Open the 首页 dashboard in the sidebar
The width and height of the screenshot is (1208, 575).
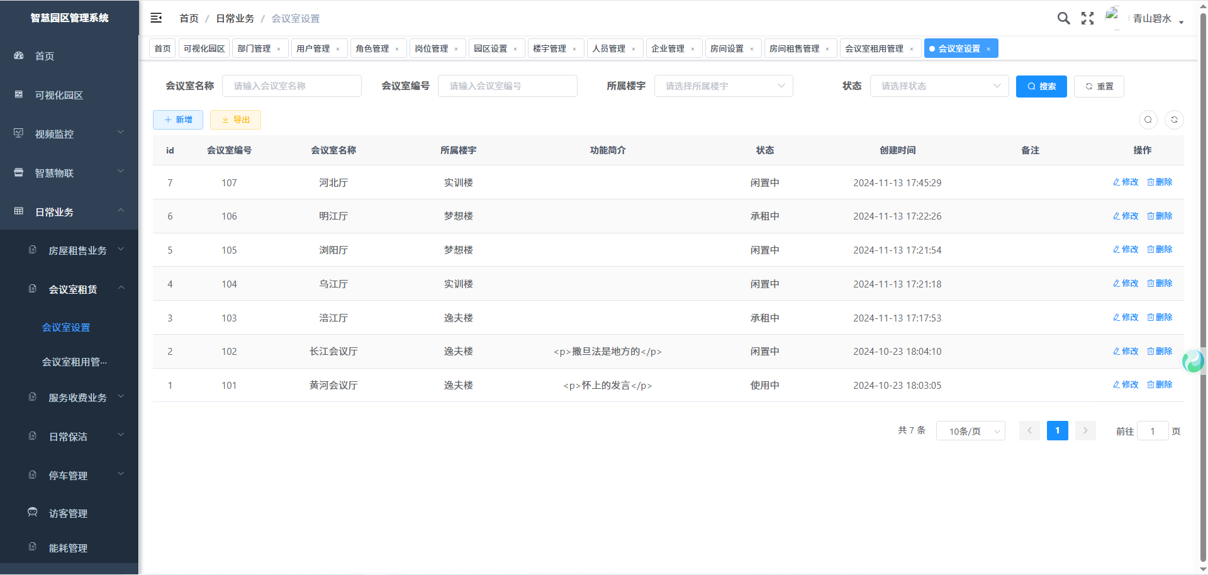[44, 56]
